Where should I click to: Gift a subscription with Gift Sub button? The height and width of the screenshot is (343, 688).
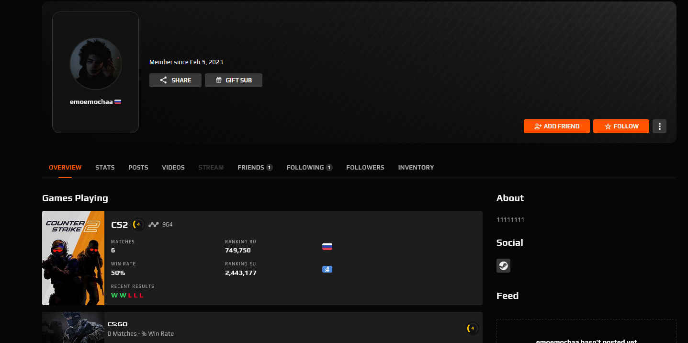click(x=234, y=80)
